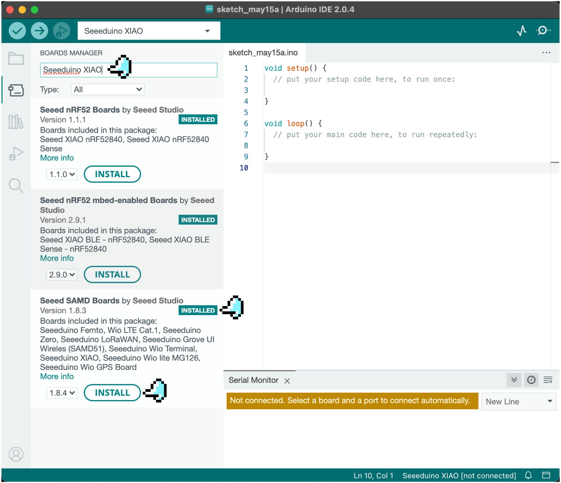Click the 'void setup() {' code line
The width and height of the screenshot is (561, 483).
click(295, 68)
